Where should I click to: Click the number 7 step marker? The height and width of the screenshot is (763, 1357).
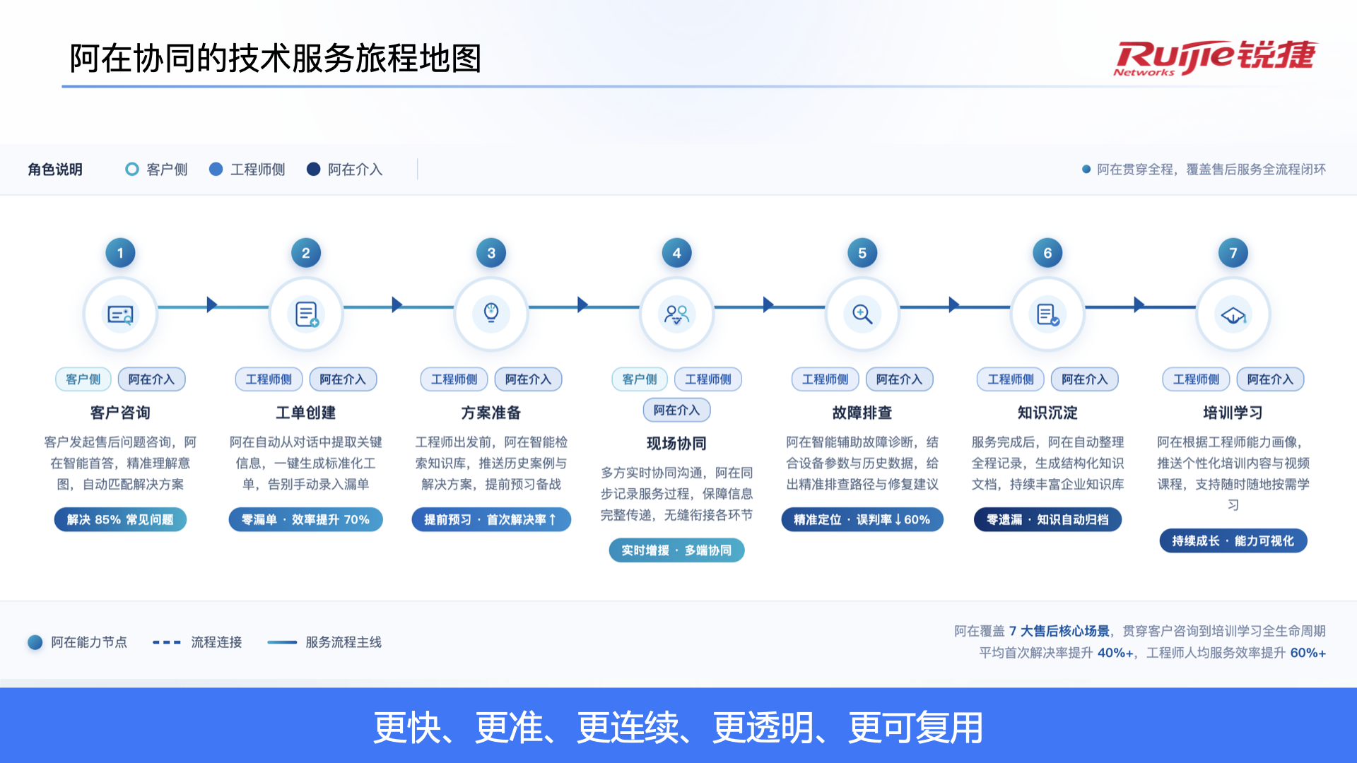[x=1233, y=253]
